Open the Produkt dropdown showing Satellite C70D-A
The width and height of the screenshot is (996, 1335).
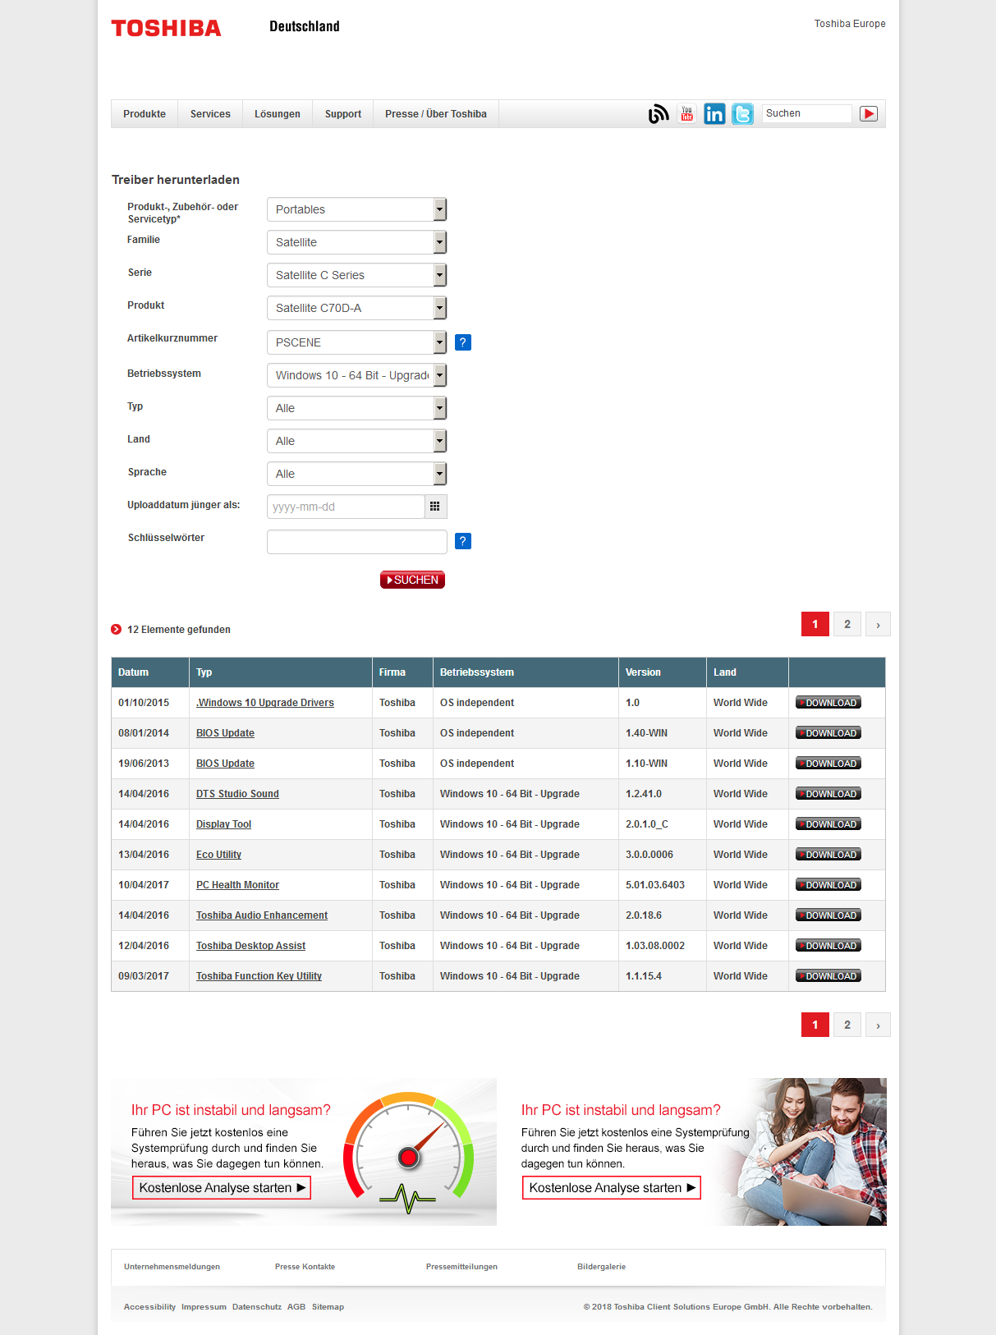(x=356, y=308)
